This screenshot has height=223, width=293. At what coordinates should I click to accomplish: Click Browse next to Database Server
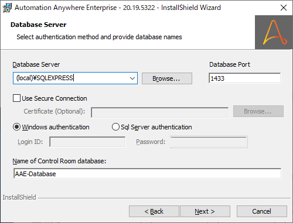(x=167, y=78)
